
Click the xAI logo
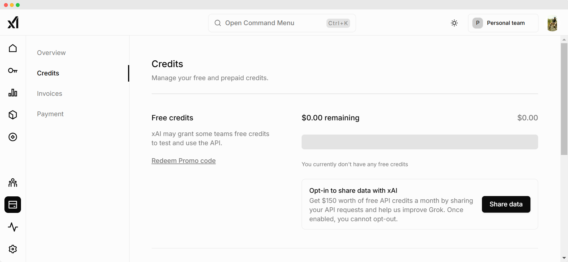coord(13,22)
